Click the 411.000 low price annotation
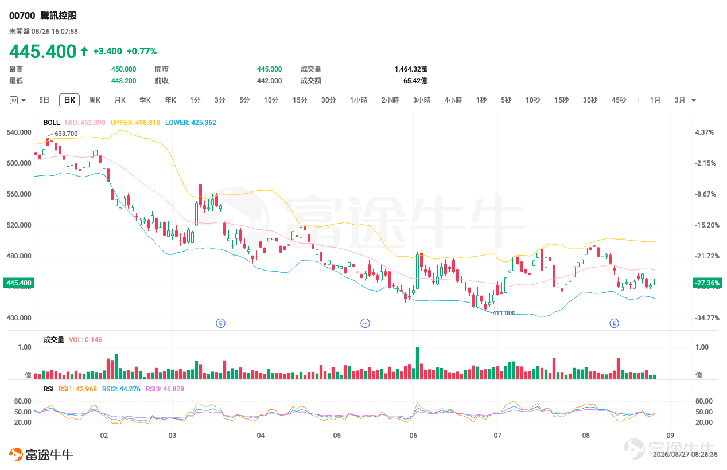This screenshot has width=727, height=470. (504, 313)
